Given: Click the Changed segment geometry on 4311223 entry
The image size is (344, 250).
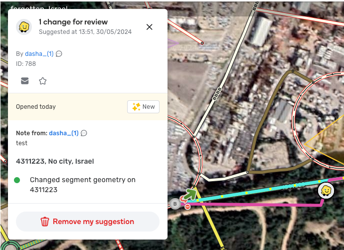Looking at the screenshot, I should click(x=82, y=185).
